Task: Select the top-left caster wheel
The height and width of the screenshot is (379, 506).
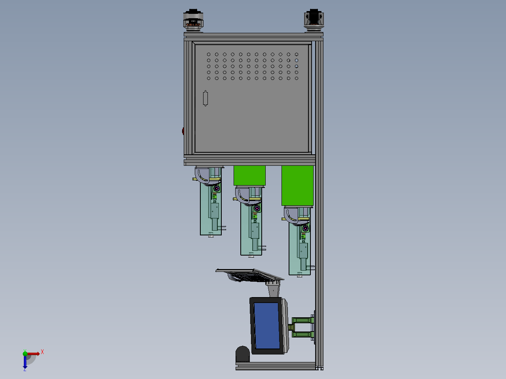Action: (x=193, y=20)
